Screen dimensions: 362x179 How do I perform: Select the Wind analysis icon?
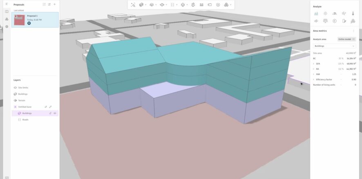(344, 13)
